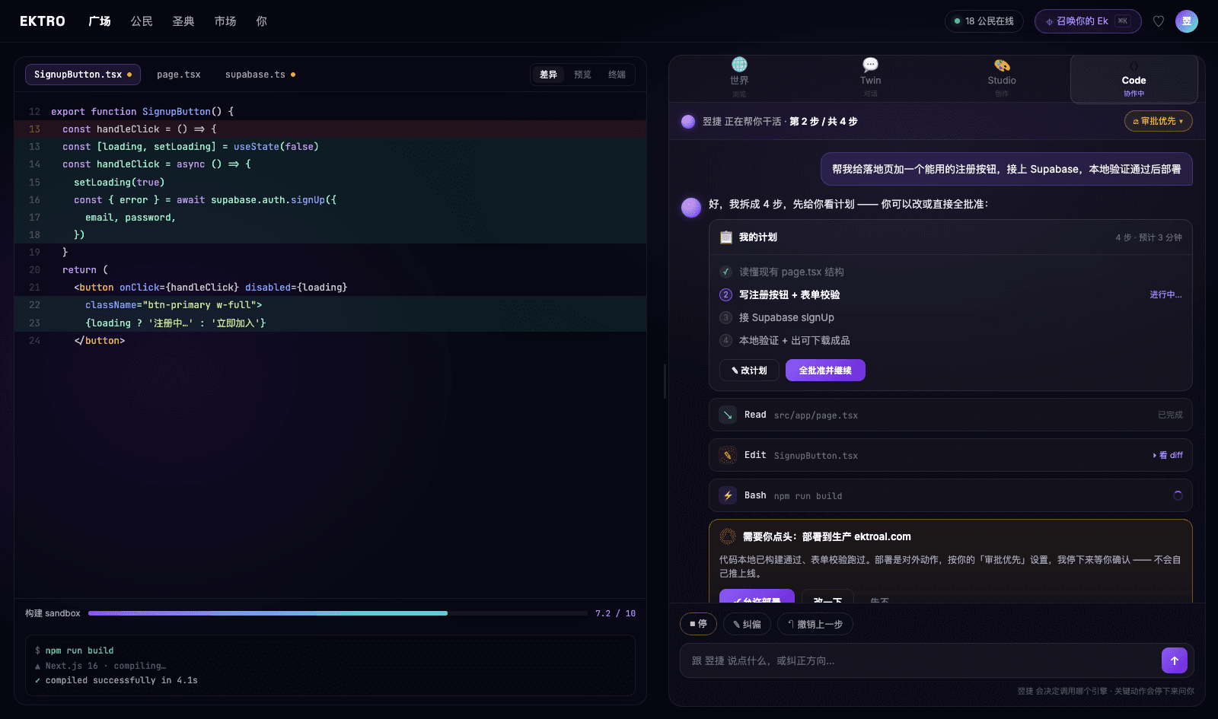Switch to the page.tsx file tab
This screenshot has width=1218, height=719.
coord(179,75)
